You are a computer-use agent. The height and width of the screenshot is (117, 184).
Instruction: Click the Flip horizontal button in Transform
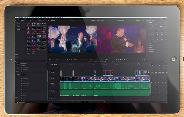click(155, 41)
